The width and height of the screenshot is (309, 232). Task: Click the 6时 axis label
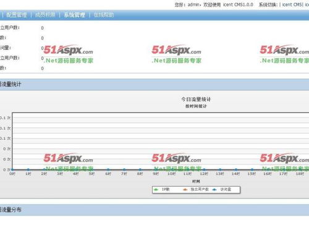[108, 174]
